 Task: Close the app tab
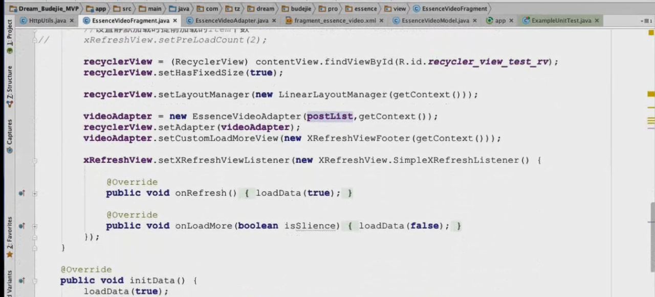tap(511, 20)
